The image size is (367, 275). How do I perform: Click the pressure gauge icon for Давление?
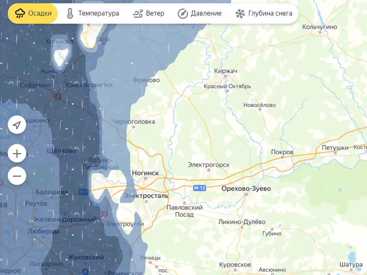tap(183, 14)
